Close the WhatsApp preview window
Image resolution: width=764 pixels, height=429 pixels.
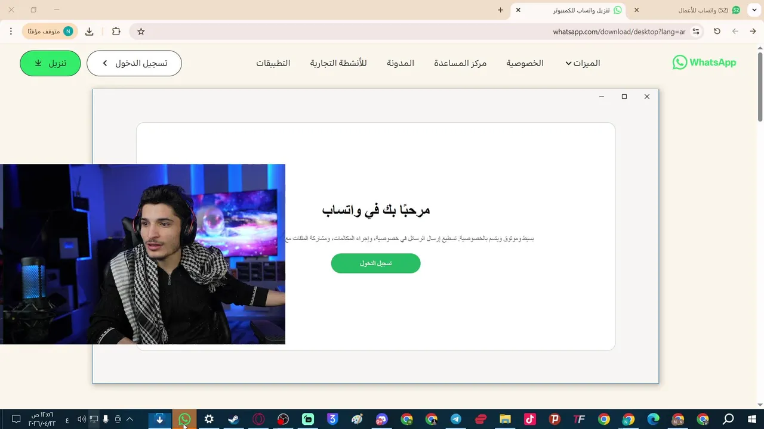tap(646, 97)
